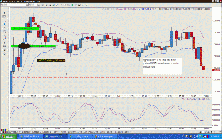Click the left scroll arrow below the chart
Image resolution: width=222 pixels, height=139 pixels.
click(200, 132)
